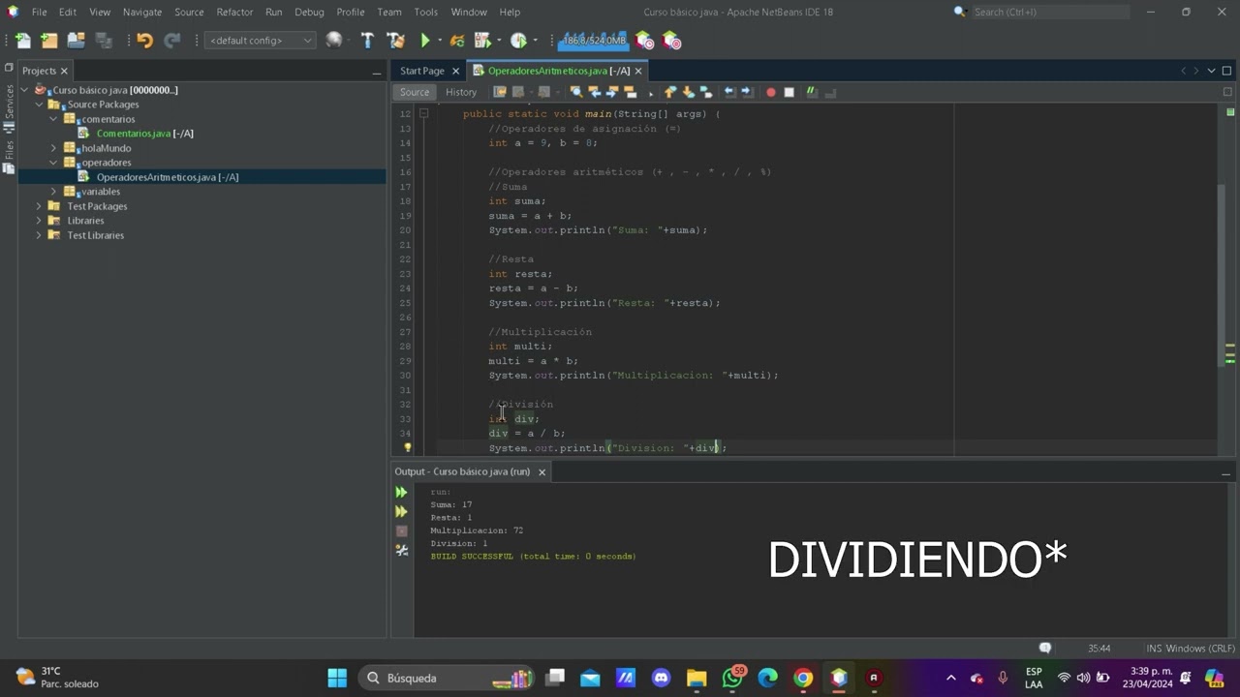Click the New File toolbar icon
The image size is (1240, 697).
[x=22, y=41]
